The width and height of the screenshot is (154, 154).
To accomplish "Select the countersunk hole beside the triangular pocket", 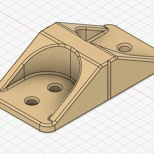I will 125,47.
